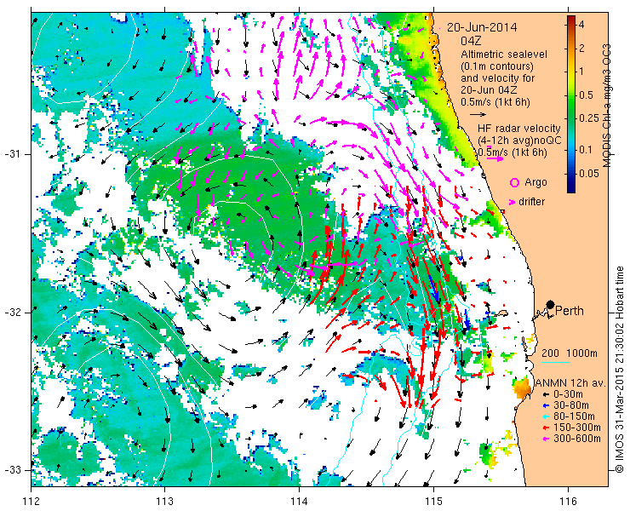Click longitude axis label '115'
This screenshot has width=630, height=511.
[433, 501]
